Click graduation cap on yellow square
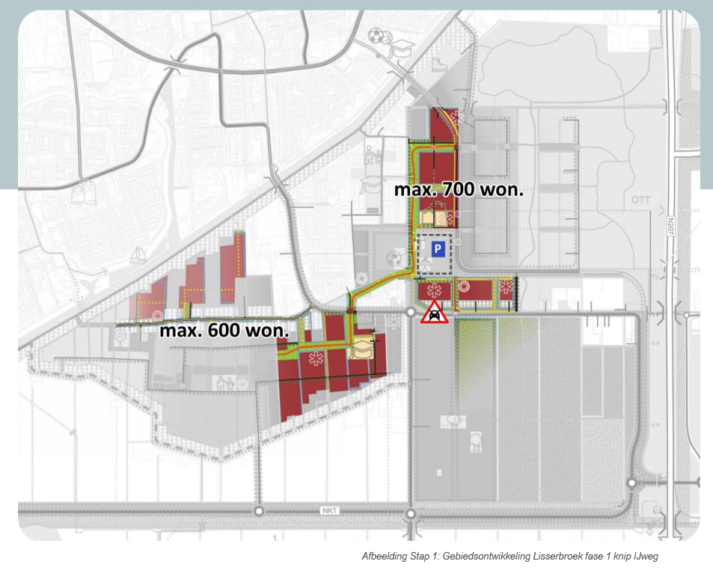The height and width of the screenshot is (570, 713). click(364, 349)
